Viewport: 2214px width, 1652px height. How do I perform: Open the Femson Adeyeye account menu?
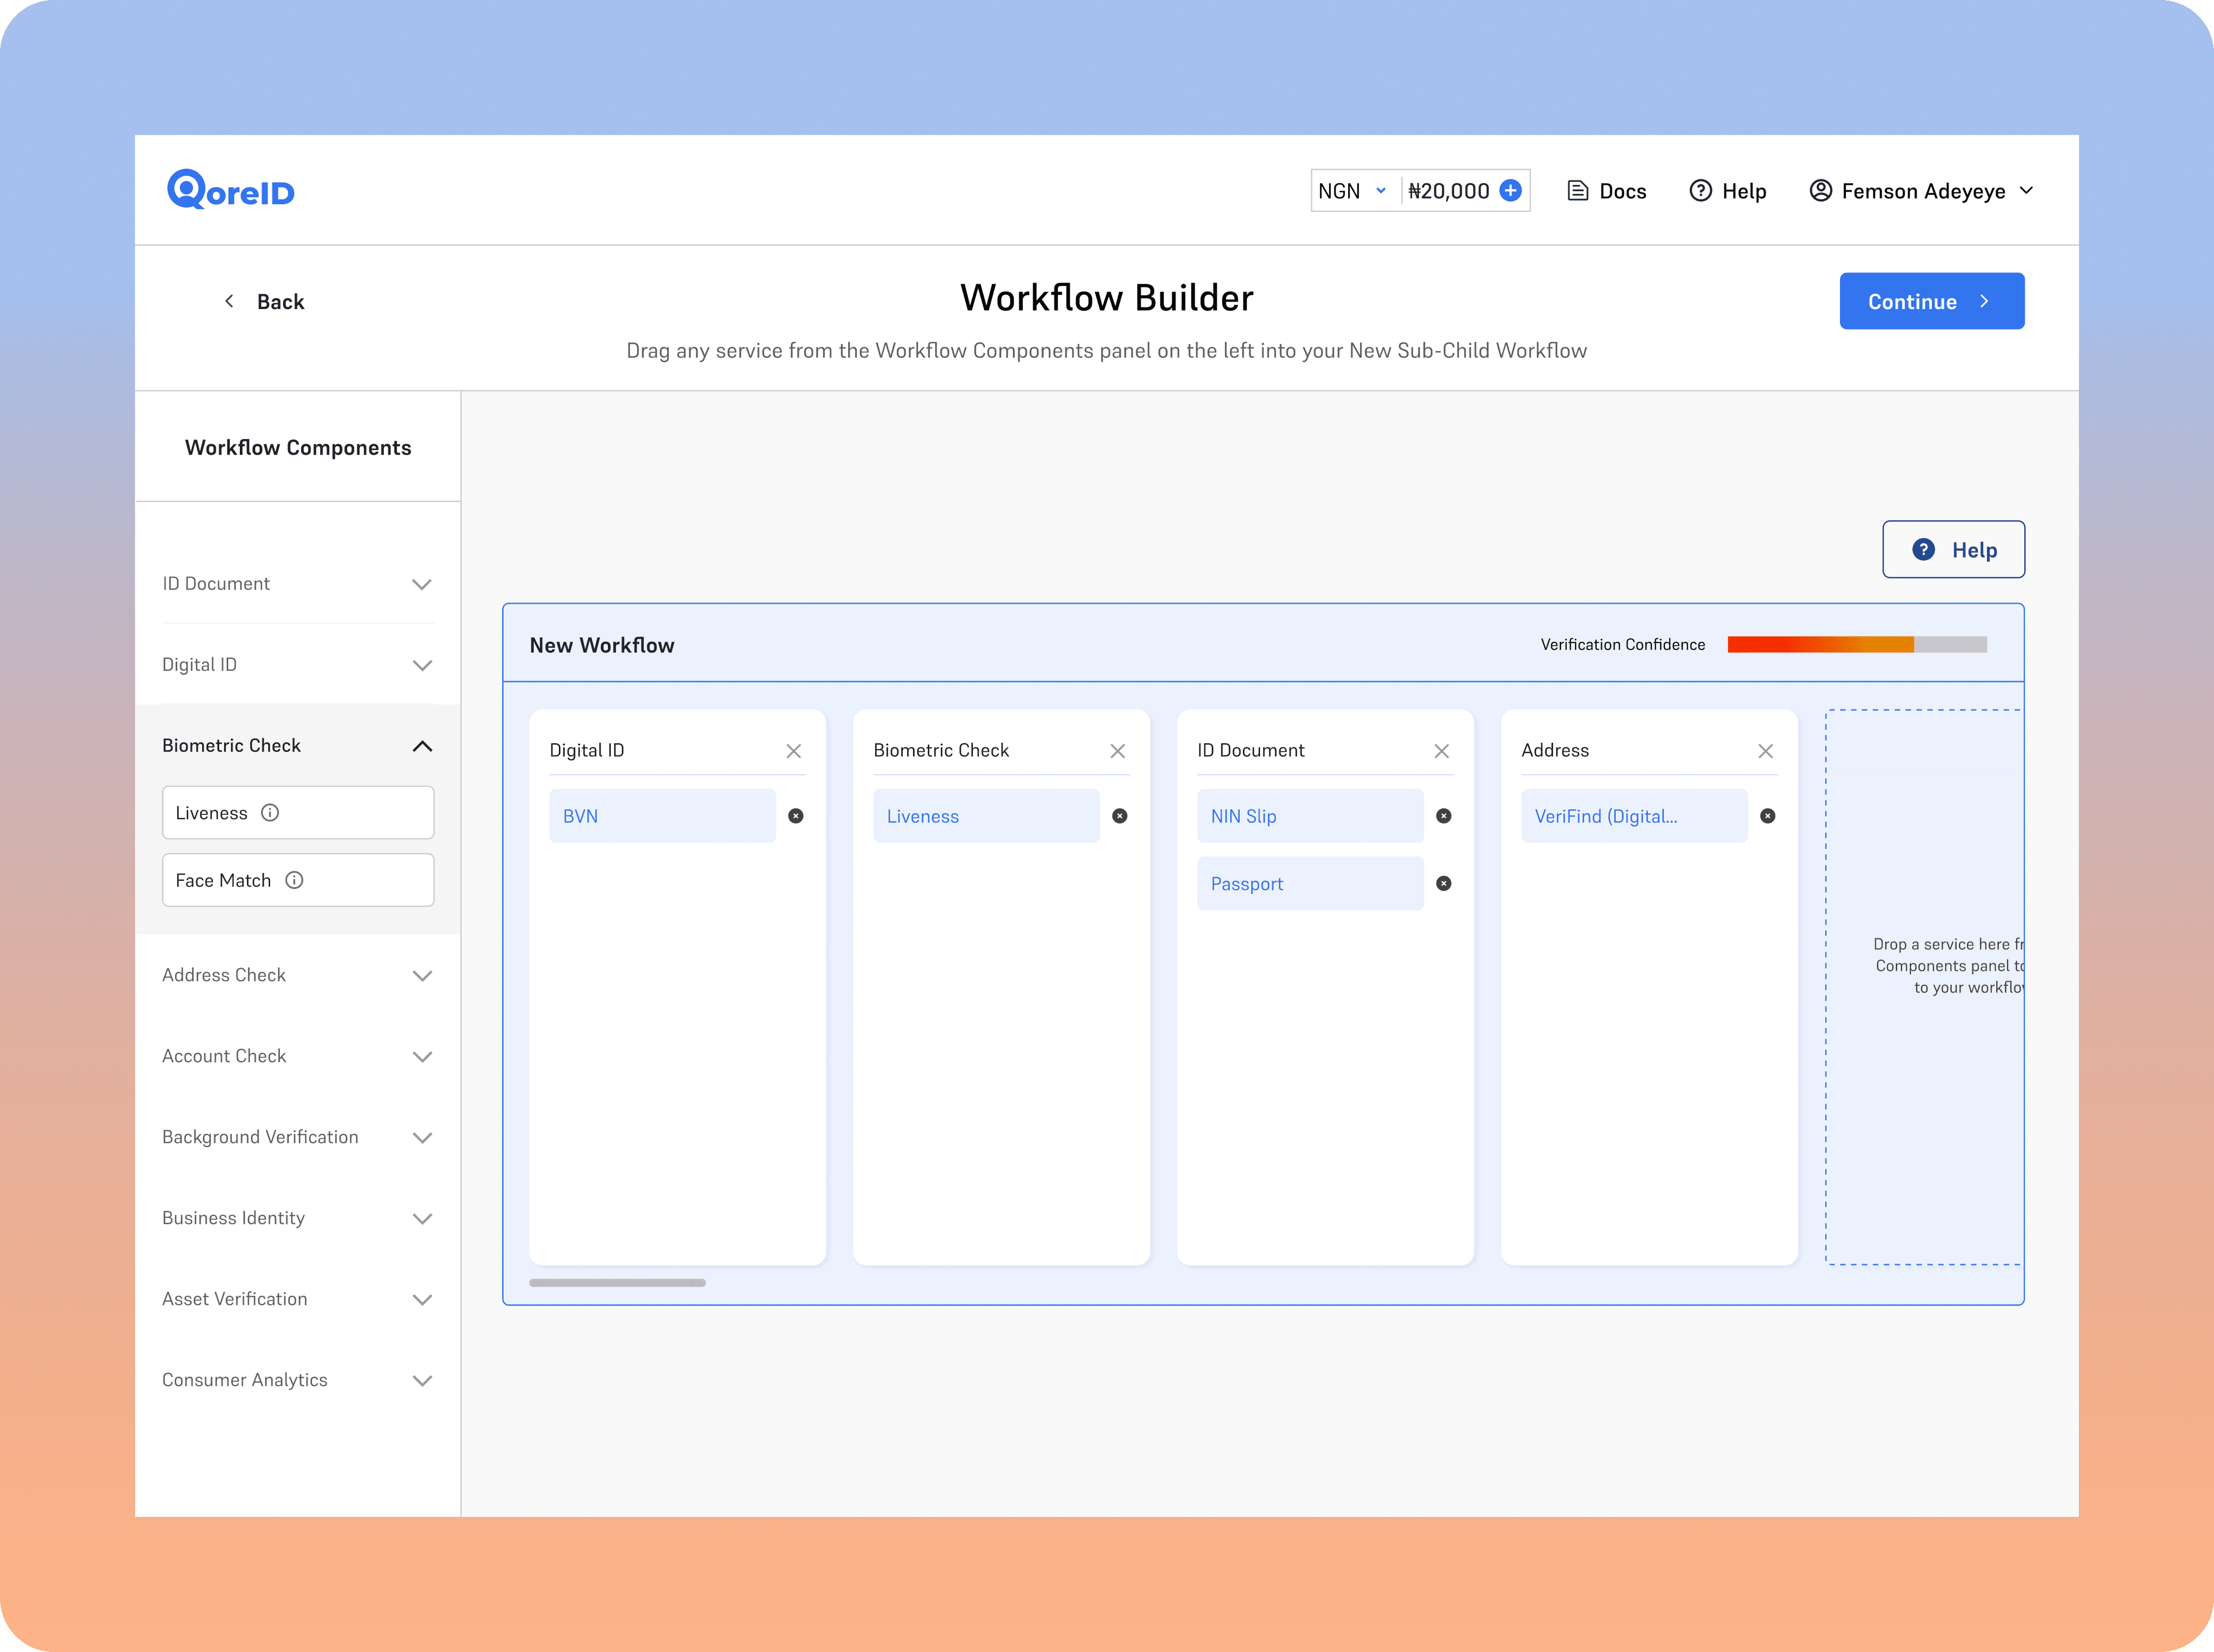1921,190
